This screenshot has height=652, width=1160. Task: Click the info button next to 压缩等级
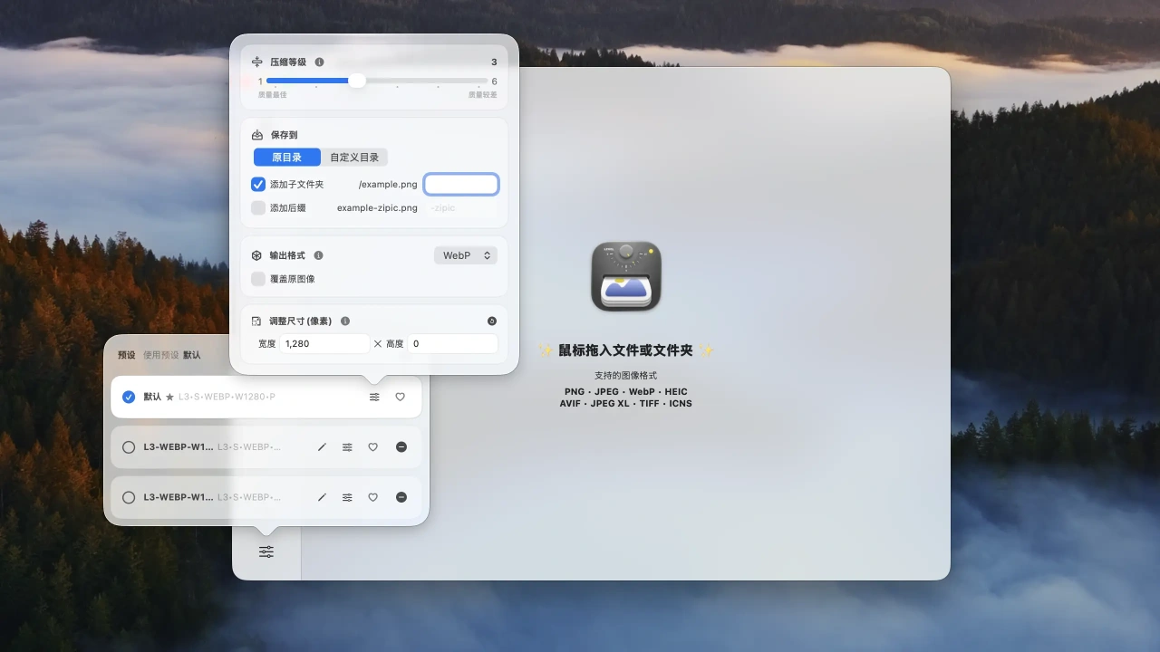tap(317, 62)
